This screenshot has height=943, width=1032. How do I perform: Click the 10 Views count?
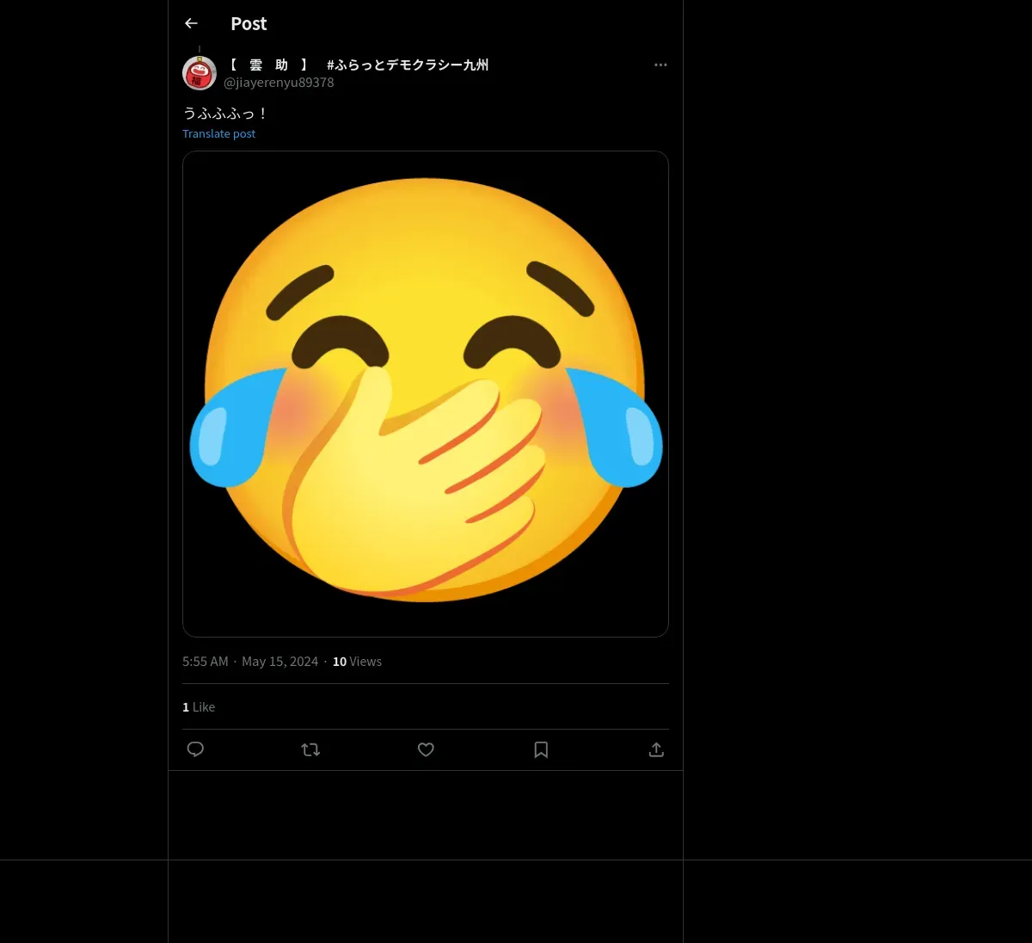pos(357,662)
